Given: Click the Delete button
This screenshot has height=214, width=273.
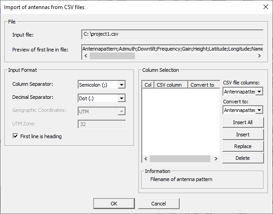Looking at the screenshot, I should point(242,158).
